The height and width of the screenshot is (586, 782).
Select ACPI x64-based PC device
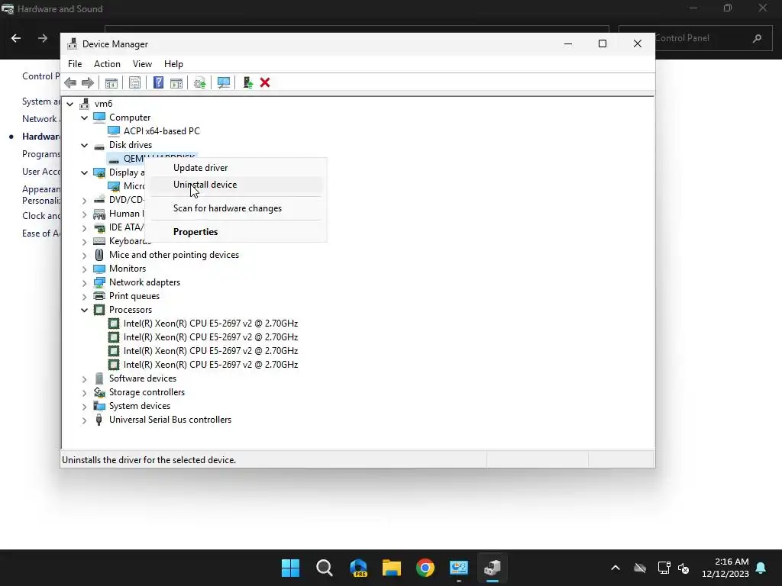click(162, 131)
